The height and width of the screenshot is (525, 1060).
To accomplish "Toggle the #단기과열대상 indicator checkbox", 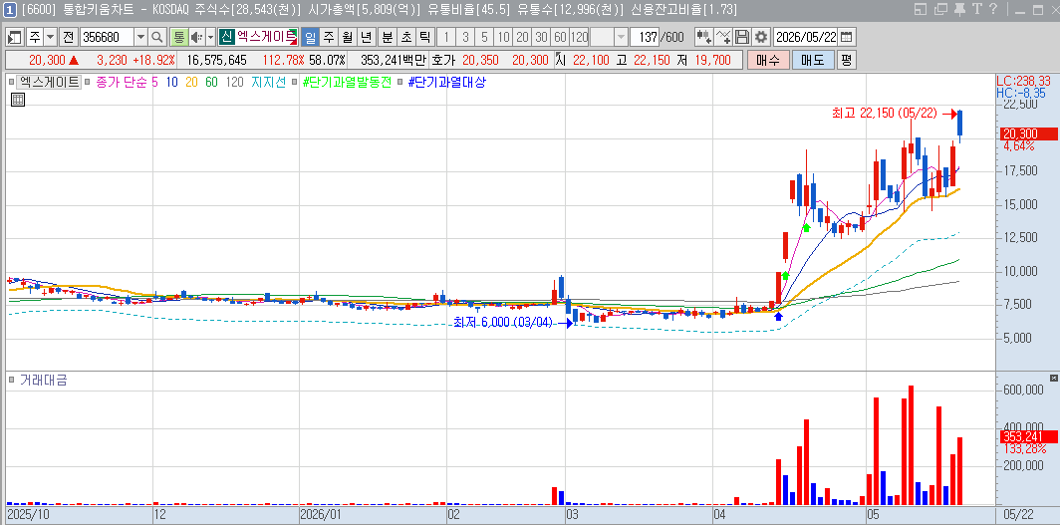I will point(401,83).
